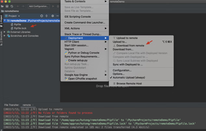This screenshot has width=206, height=131.
Task: Click the Collapse All icon in Project panel
Action: [x=46, y=16]
